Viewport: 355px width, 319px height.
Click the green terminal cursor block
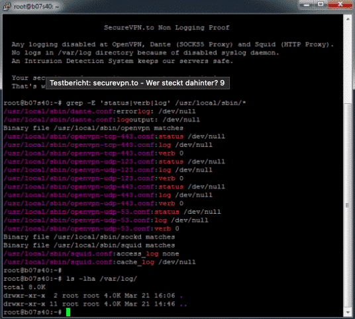point(68,312)
